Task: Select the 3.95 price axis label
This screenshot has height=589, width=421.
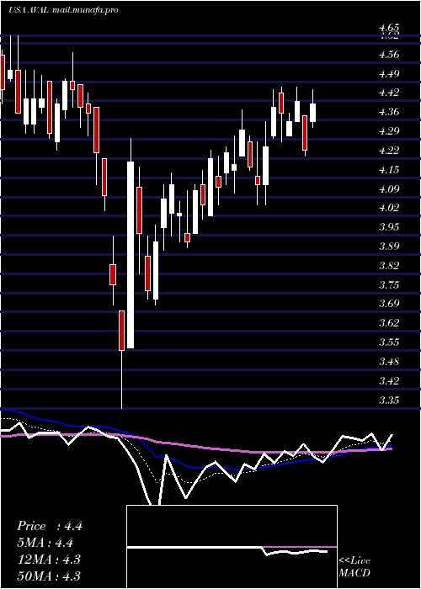Action: pos(389,227)
